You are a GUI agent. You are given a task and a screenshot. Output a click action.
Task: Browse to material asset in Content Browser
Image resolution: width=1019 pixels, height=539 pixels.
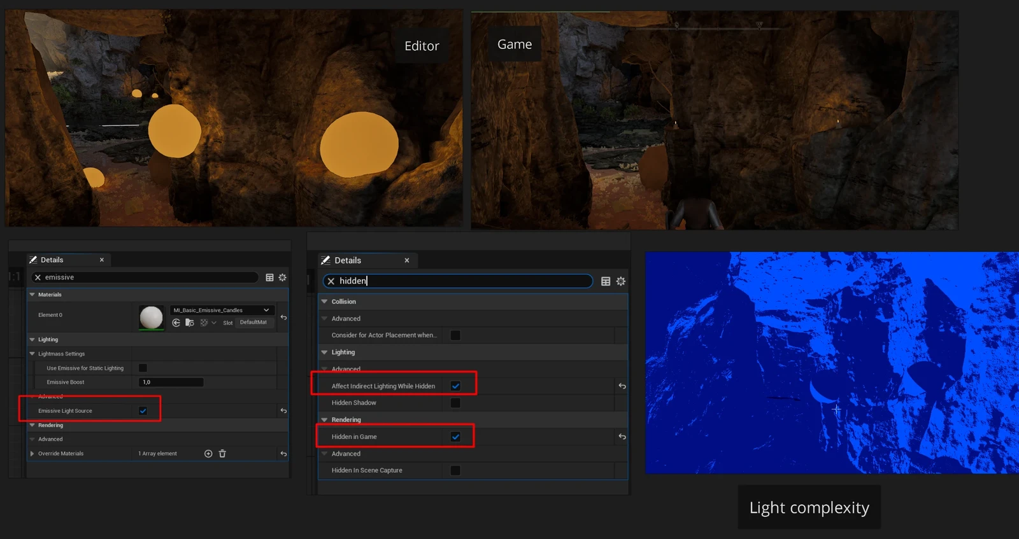pyautogui.click(x=190, y=323)
